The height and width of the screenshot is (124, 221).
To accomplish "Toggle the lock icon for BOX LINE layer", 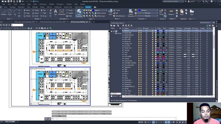I will (152, 39).
